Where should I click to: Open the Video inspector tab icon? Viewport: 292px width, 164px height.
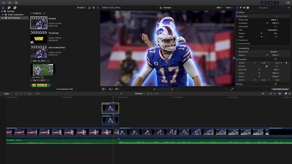click(237, 8)
